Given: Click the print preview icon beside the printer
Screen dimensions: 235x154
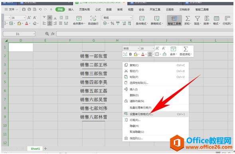Looking at the screenshot, I should tap(35, 10).
